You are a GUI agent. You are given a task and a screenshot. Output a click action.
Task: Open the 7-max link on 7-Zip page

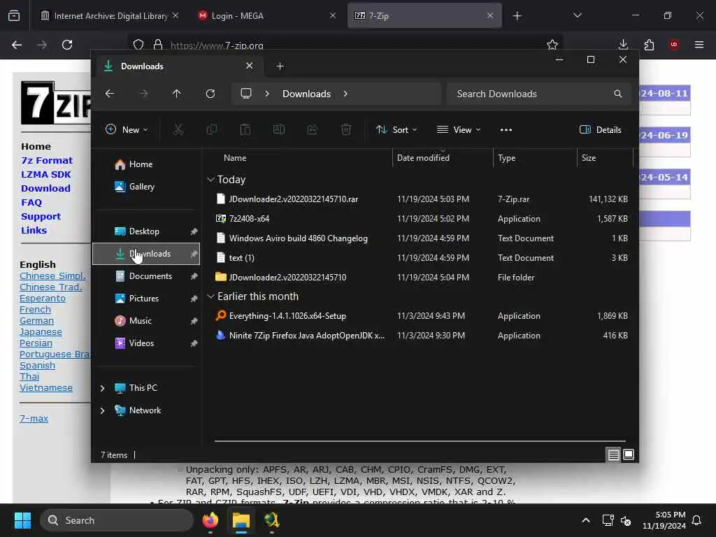[34, 418]
